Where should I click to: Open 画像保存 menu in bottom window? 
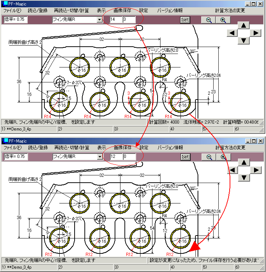click(x=123, y=148)
